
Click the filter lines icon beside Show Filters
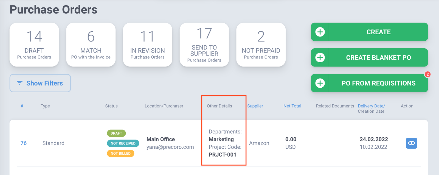click(x=19, y=83)
